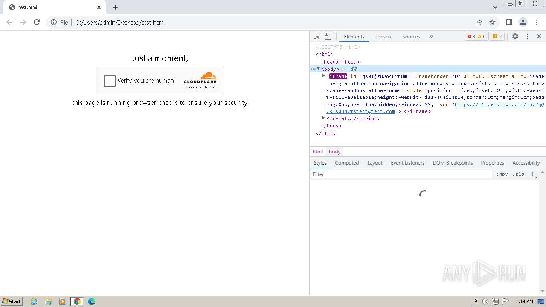Close the test.html tab
Viewport: 546px width, 307px height.
(x=99, y=7)
